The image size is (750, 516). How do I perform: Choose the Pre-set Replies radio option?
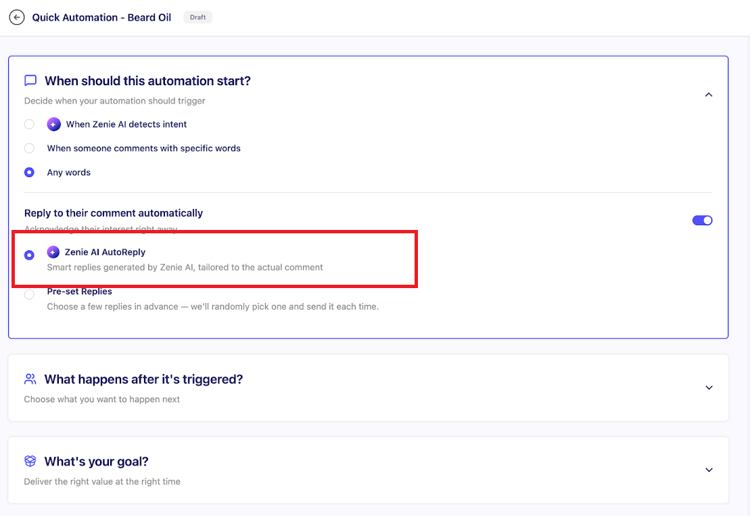click(29, 294)
